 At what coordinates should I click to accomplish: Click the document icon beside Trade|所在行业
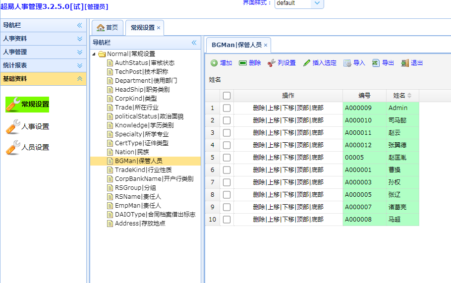[110, 108]
